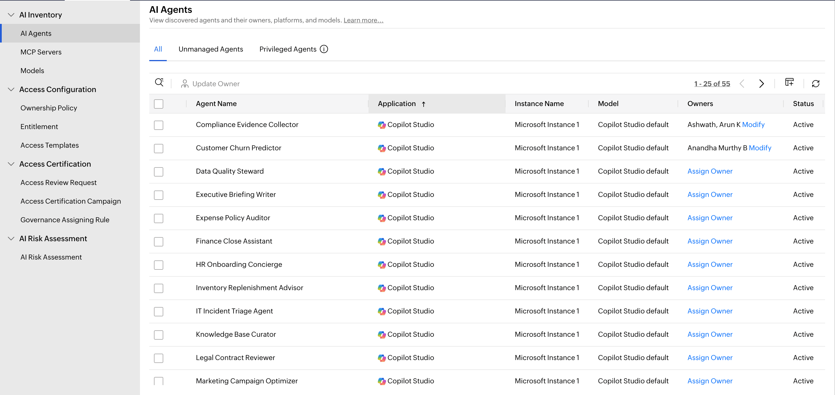This screenshot has height=395, width=835.
Task: Click Copilot Studio icon for Finance Close Assistant
Action: click(382, 241)
